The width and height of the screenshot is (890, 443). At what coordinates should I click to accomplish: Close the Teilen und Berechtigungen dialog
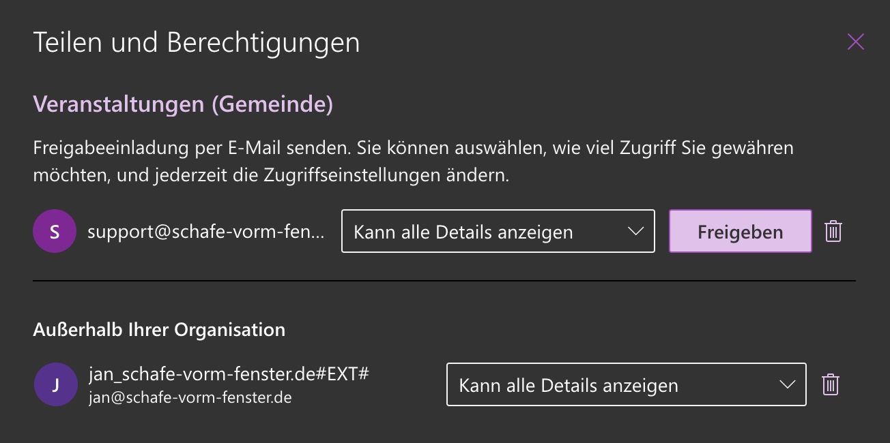point(855,42)
